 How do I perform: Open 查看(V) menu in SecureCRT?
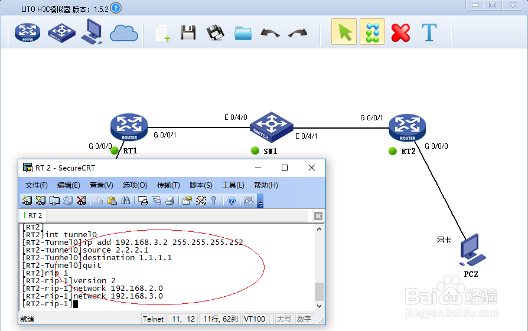pyautogui.click(x=101, y=185)
